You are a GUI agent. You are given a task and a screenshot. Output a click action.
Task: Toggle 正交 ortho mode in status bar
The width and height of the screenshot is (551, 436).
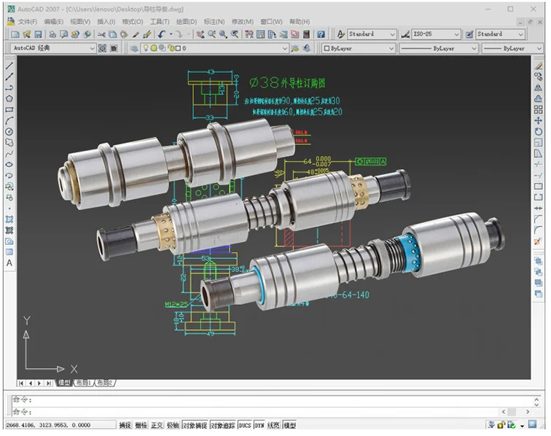click(x=157, y=425)
